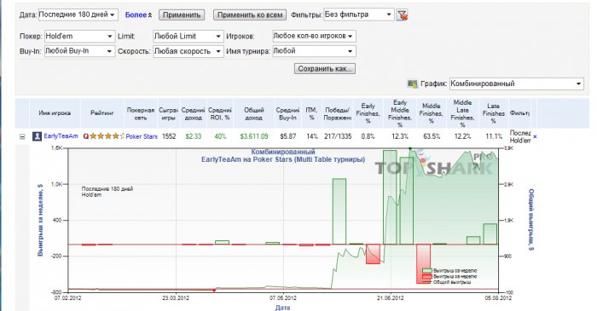The height and width of the screenshot is (311, 597).
Task: Click the $2.33 average income value
Action: 194,136
